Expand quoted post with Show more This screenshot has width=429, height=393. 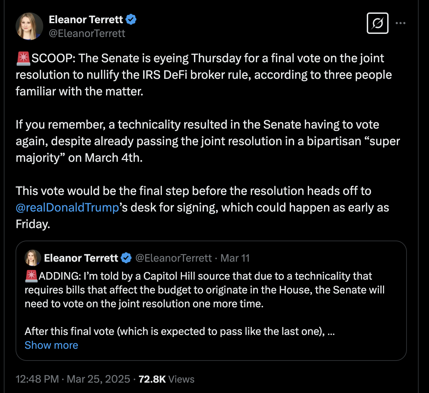52,345
